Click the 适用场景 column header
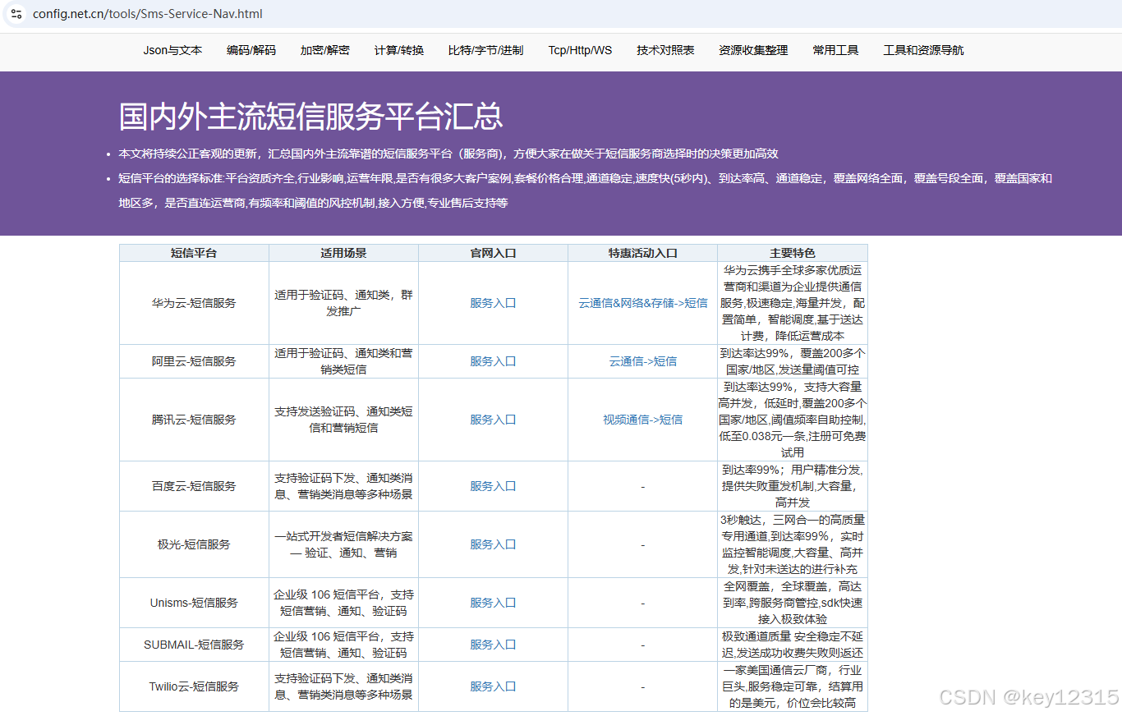 [x=344, y=253]
